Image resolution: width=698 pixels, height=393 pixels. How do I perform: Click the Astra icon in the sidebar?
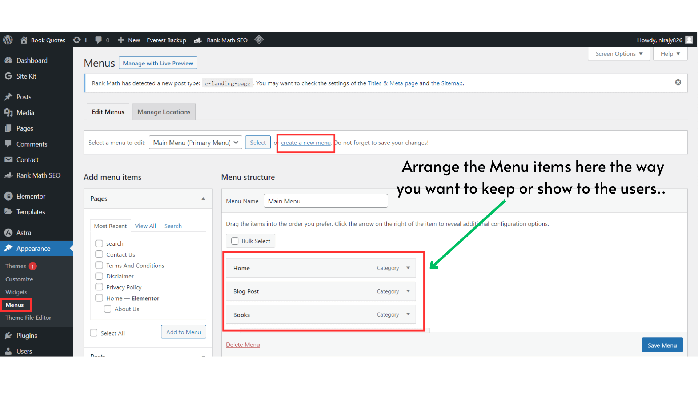click(x=8, y=233)
